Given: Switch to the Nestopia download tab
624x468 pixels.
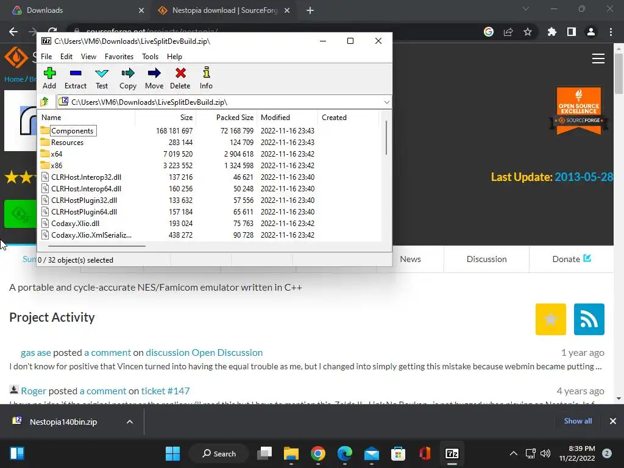Looking at the screenshot, I should click(x=224, y=10).
